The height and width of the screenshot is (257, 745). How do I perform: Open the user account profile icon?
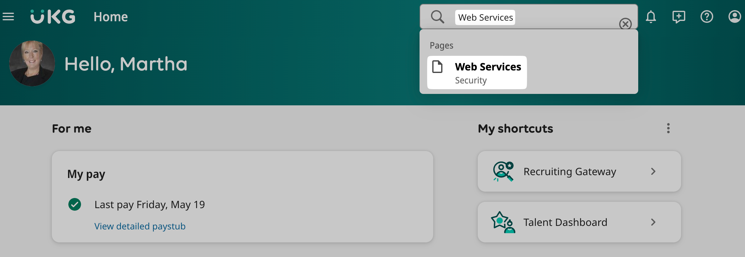pyautogui.click(x=735, y=17)
